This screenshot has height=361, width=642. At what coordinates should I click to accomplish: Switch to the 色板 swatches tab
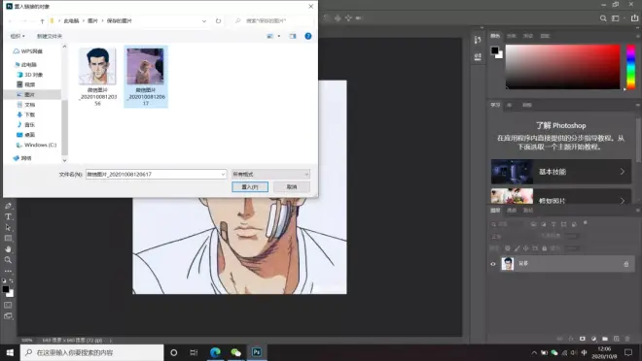512,36
